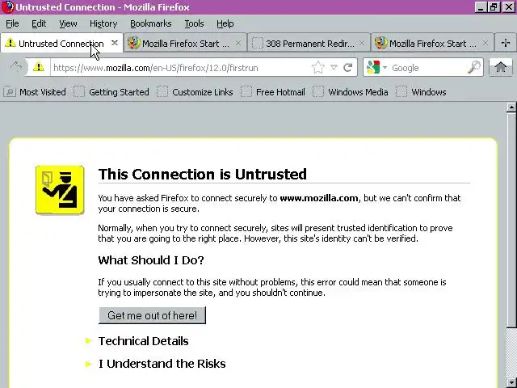Click the Firefox logo in title bar

pyautogui.click(x=7, y=7)
